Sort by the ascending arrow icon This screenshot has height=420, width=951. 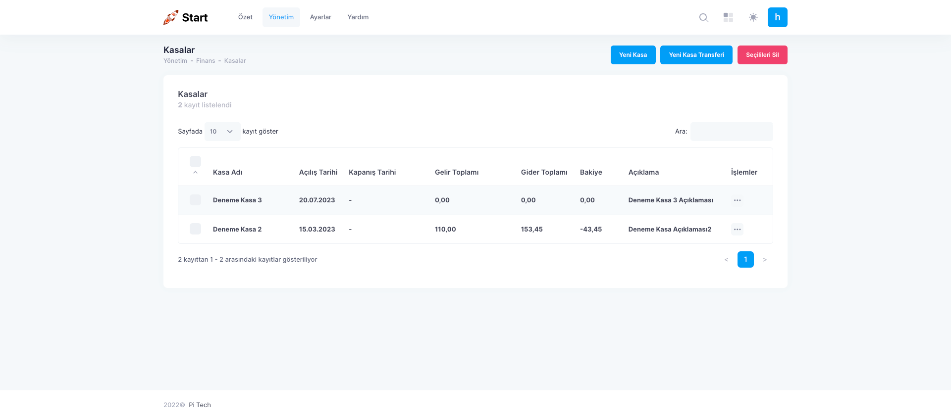(x=195, y=173)
